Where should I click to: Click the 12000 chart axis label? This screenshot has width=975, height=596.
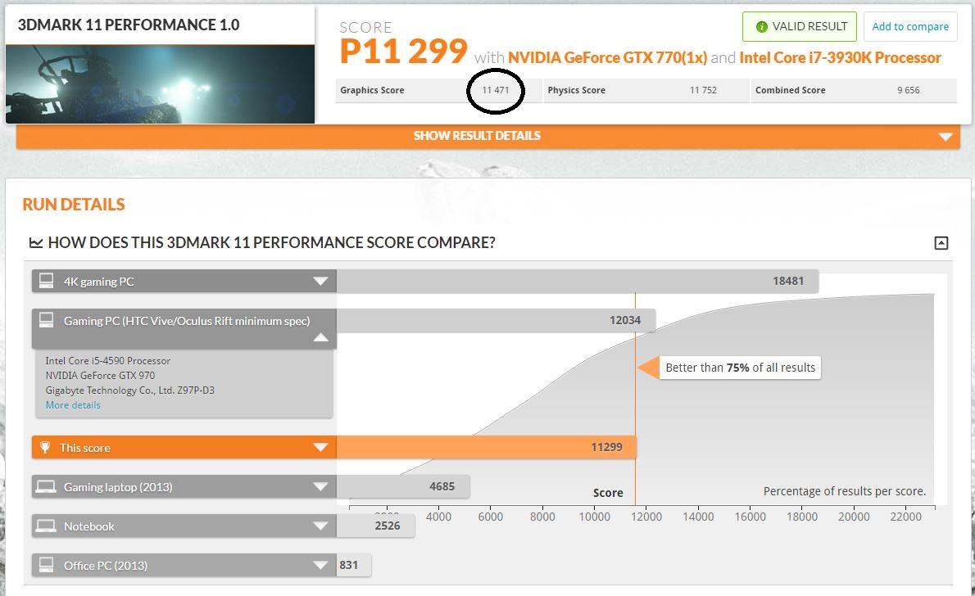click(x=646, y=517)
